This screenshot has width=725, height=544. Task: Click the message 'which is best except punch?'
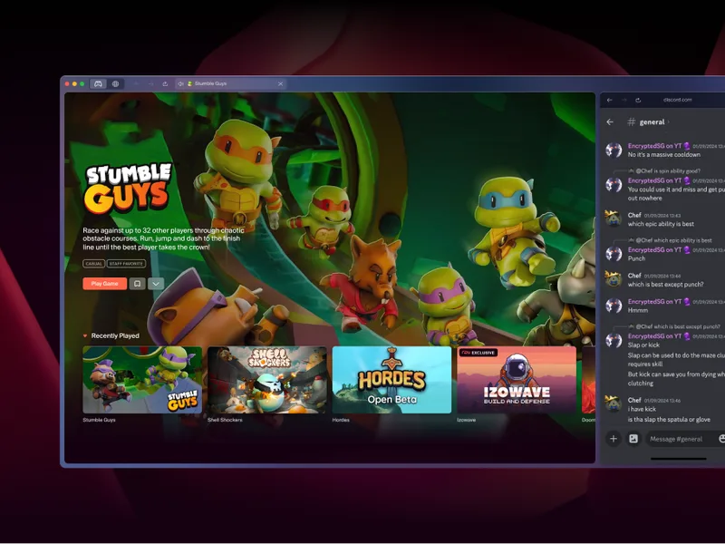(x=666, y=285)
